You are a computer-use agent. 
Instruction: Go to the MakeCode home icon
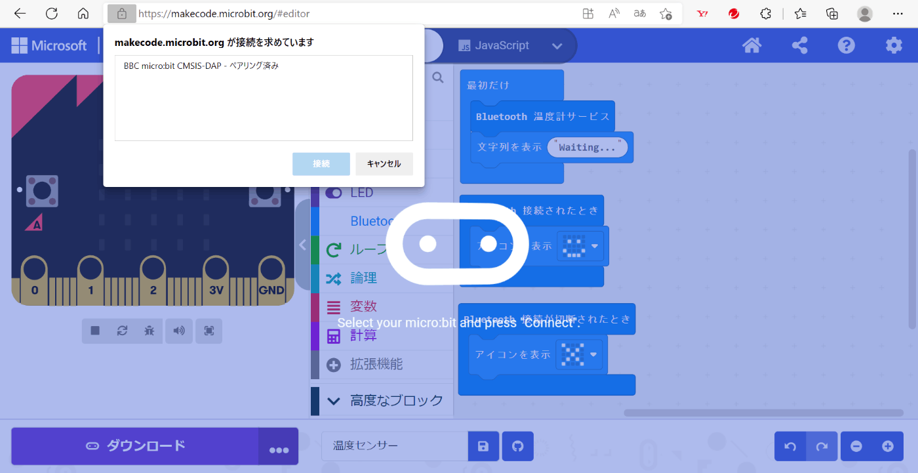coord(751,45)
